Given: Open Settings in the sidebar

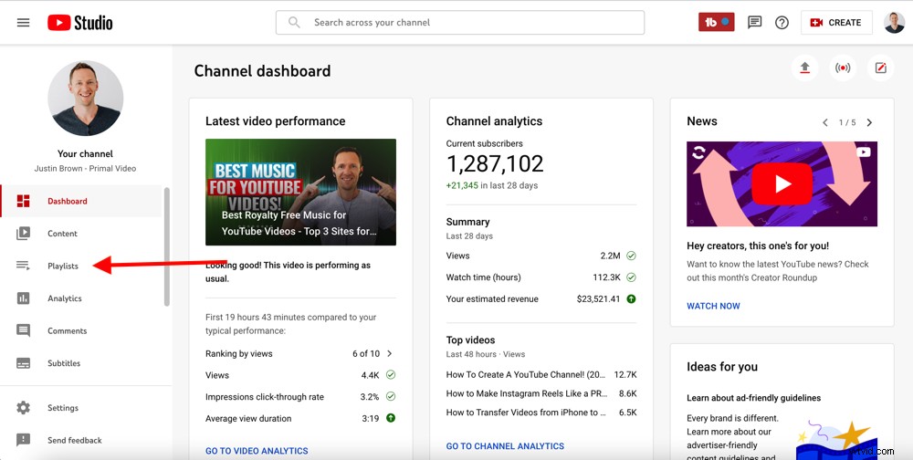Looking at the screenshot, I should pyautogui.click(x=81, y=408).
